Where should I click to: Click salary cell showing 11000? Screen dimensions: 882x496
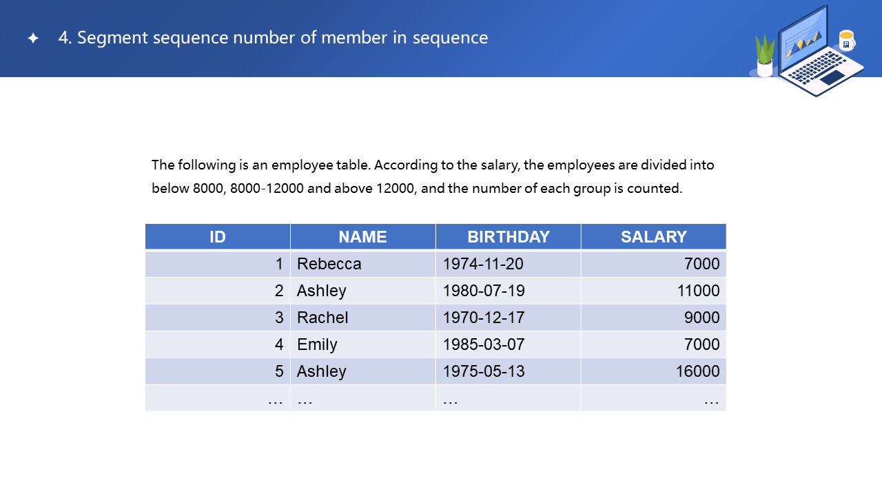[698, 291]
